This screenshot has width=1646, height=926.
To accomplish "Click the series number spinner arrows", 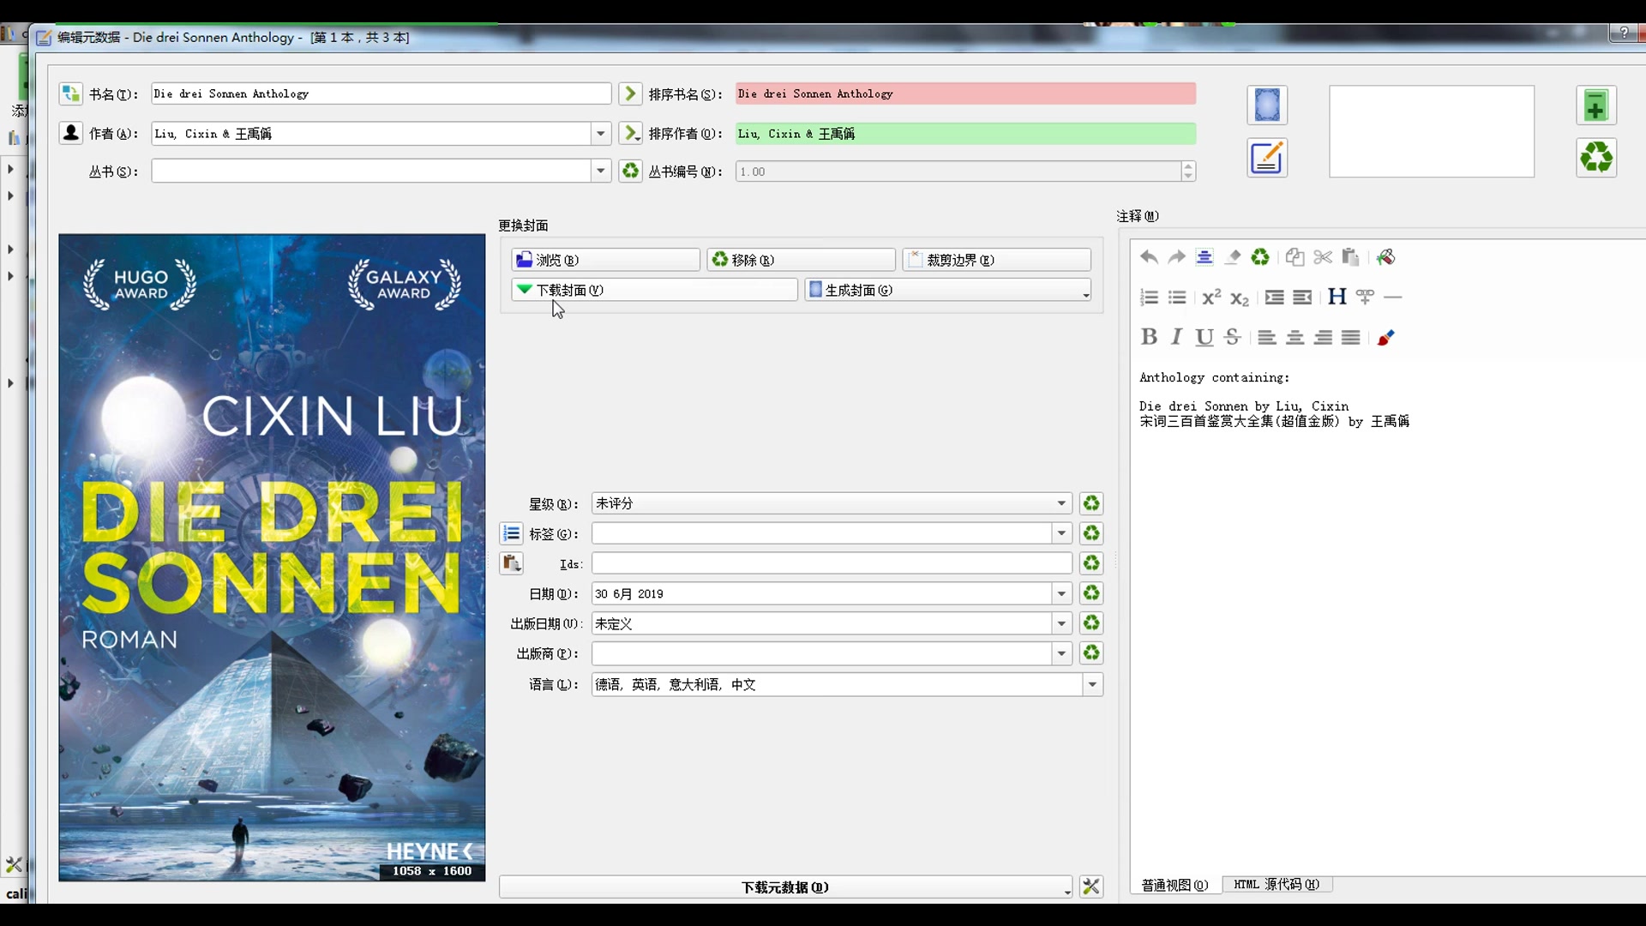I will click(x=1187, y=171).
